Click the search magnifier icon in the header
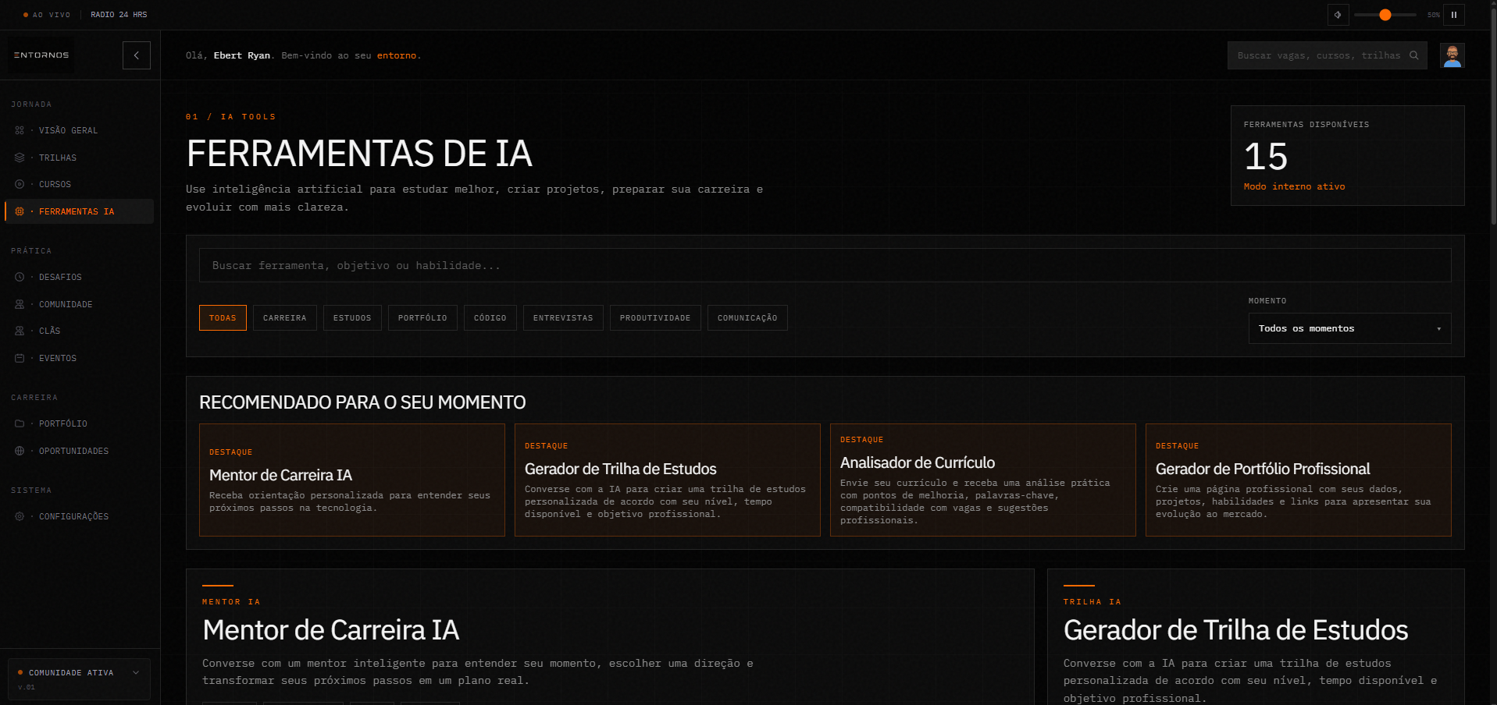 coord(1414,55)
